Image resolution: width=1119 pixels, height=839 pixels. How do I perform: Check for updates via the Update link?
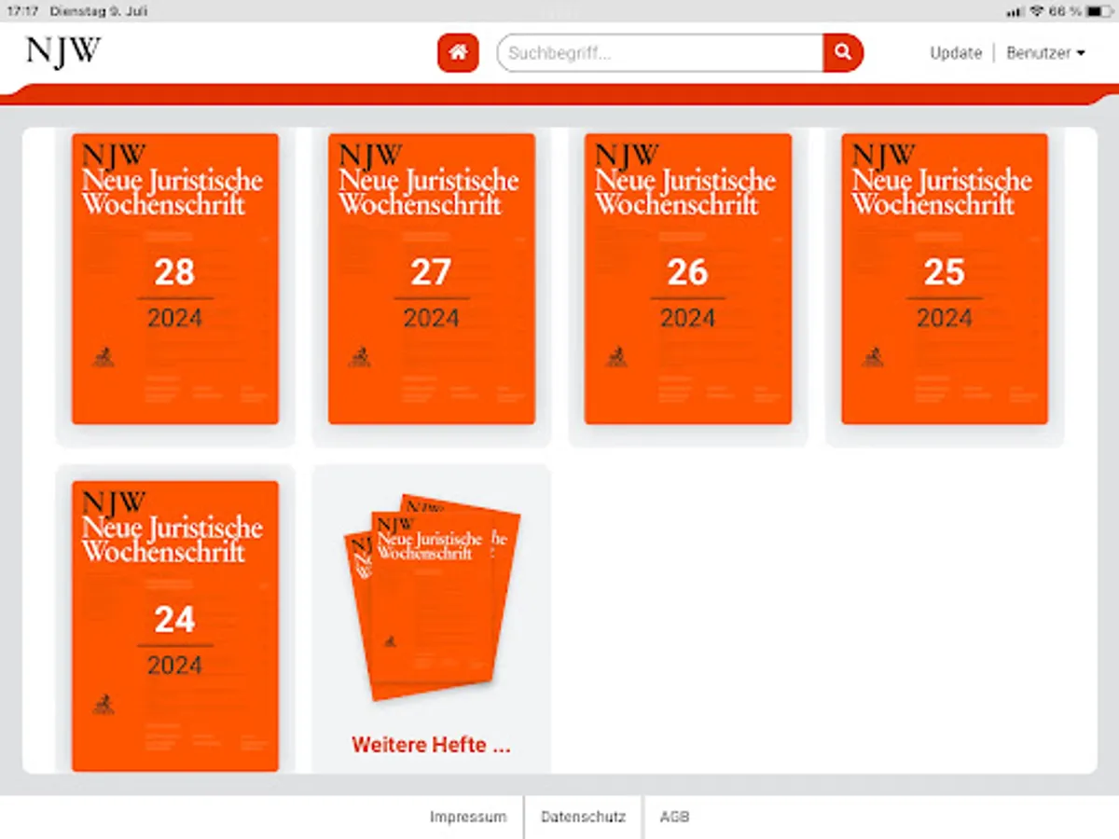(955, 53)
